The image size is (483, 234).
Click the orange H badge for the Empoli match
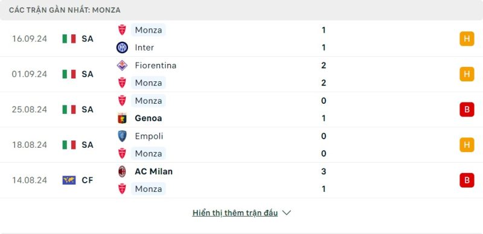[467, 145]
